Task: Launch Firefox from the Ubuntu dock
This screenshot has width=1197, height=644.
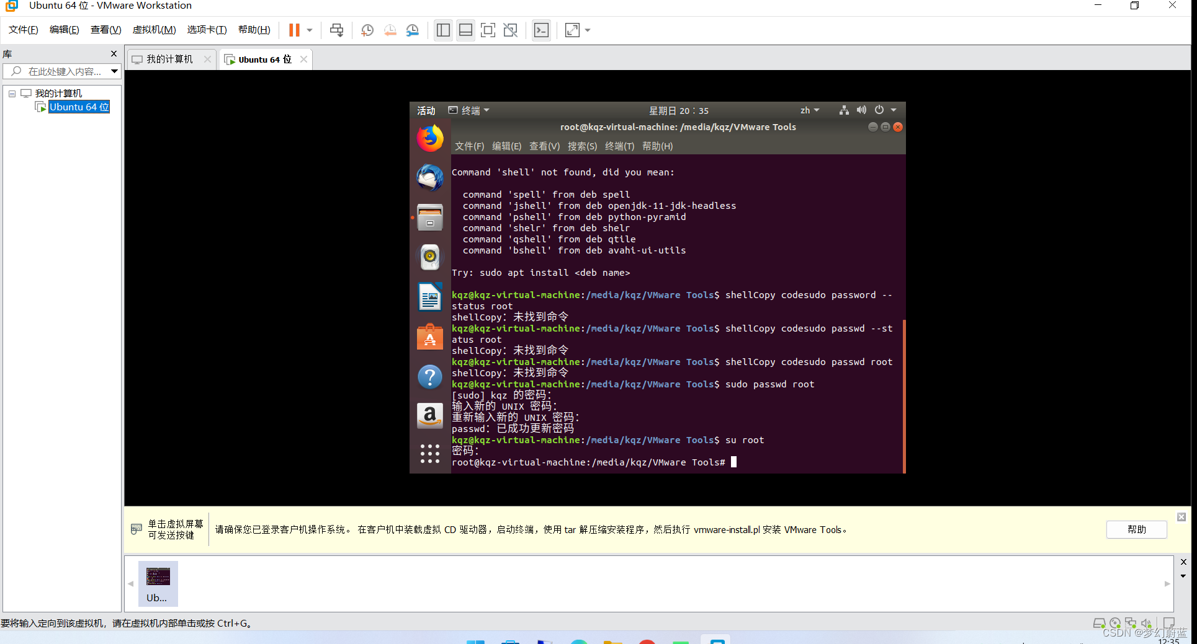Action: pos(429,138)
